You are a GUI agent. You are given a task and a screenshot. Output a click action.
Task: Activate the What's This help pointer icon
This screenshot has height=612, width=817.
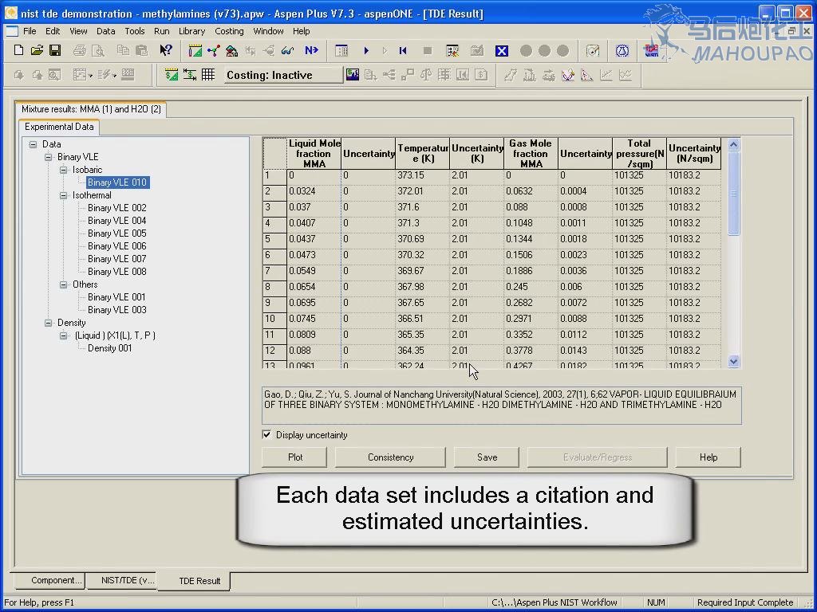(166, 50)
